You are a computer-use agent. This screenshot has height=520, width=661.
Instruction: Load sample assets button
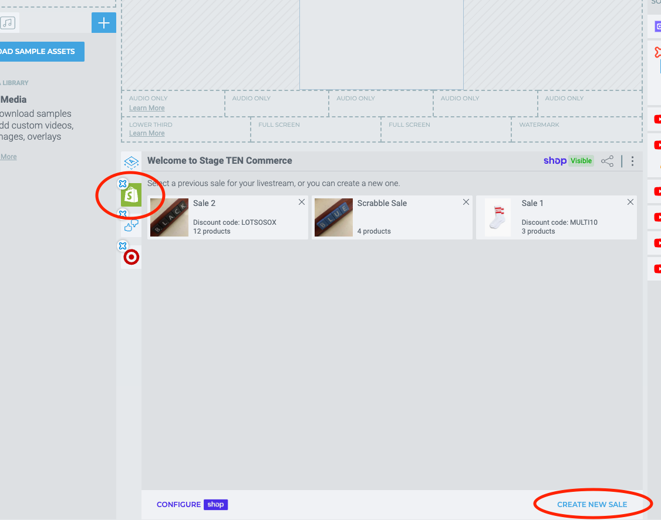[x=41, y=52]
